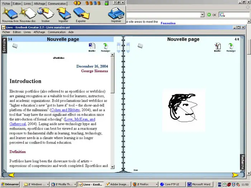
Task: Click the red antivirus tray icon
Action: (x=229, y=184)
